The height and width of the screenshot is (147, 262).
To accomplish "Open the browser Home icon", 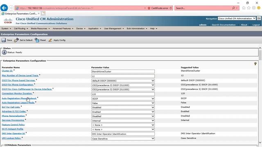I will (244, 8).
